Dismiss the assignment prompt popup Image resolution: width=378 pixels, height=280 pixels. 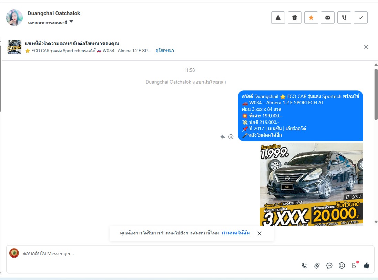[x=259, y=233]
